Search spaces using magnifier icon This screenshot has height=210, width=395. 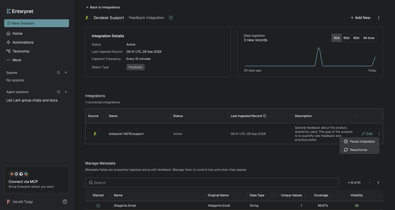point(59,73)
